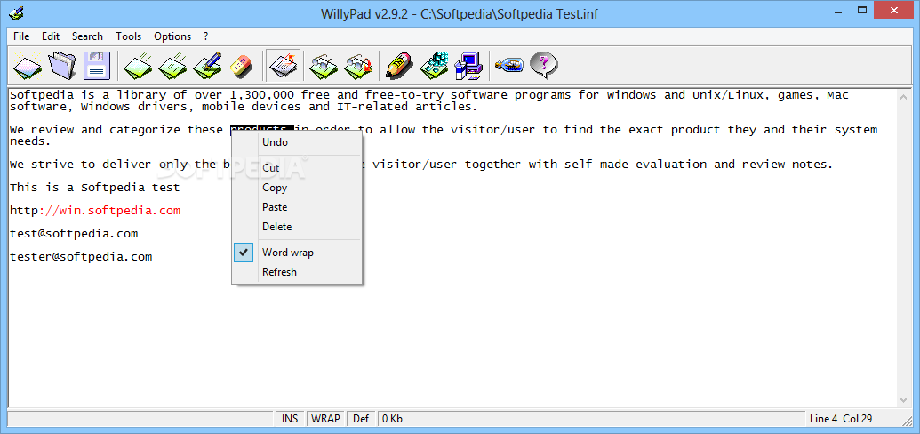The width and height of the screenshot is (920, 434).
Task: Click the word '1,300,000' in the first line
Action: tap(262, 95)
